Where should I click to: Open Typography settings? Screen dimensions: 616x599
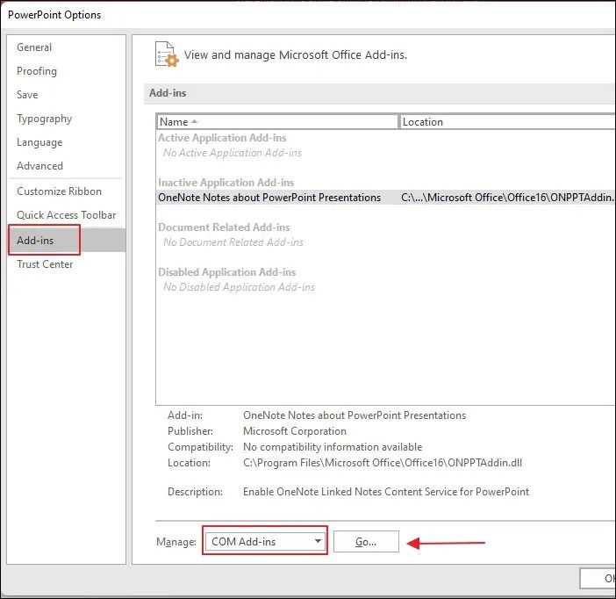tap(44, 119)
